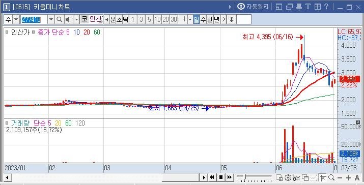Select the 월 (monthly) chart period
364x185 pixels.
(x=210, y=20)
